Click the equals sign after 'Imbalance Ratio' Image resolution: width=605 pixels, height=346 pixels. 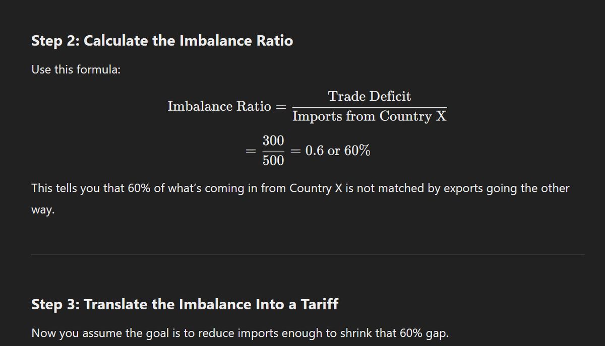click(x=281, y=107)
